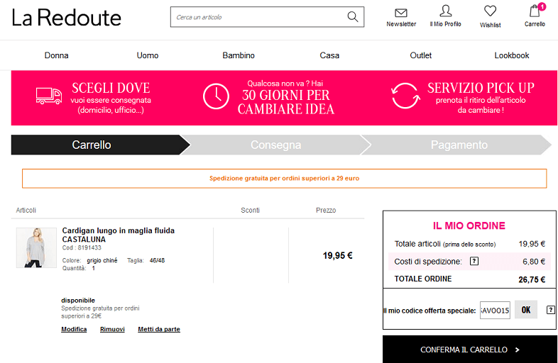Open the Casa menu
This screenshot has width=558, height=363.
click(x=329, y=55)
